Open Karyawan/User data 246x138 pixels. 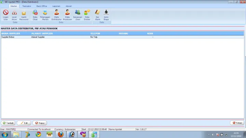pos(78,15)
